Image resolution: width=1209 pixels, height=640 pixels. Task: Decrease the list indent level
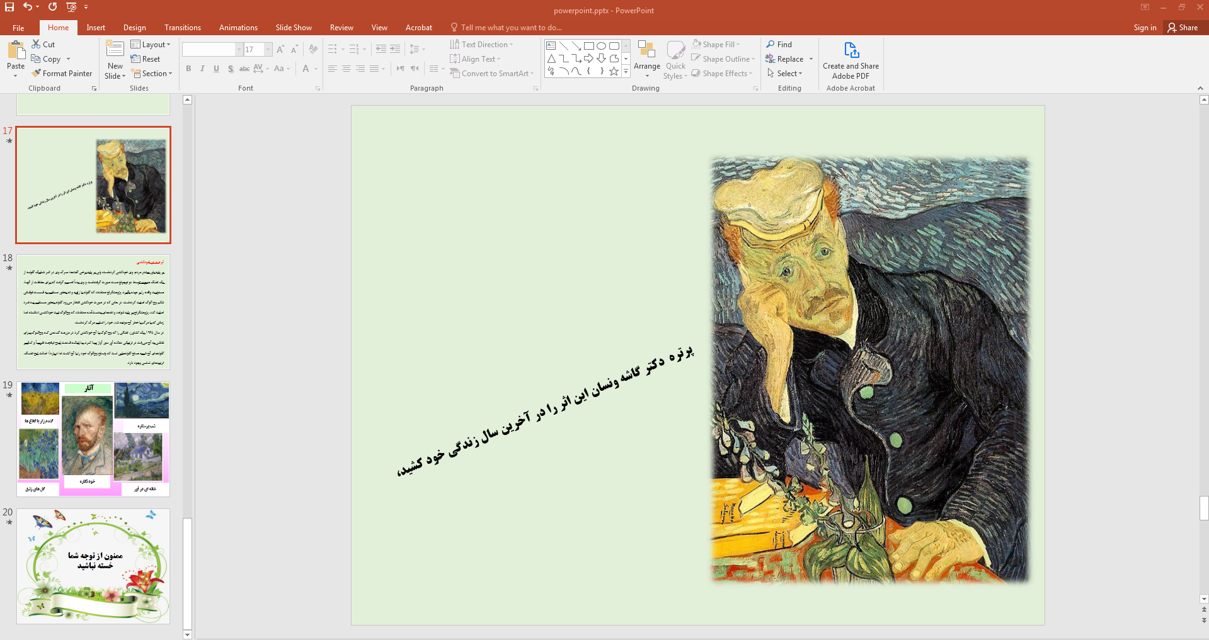(x=381, y=49)
